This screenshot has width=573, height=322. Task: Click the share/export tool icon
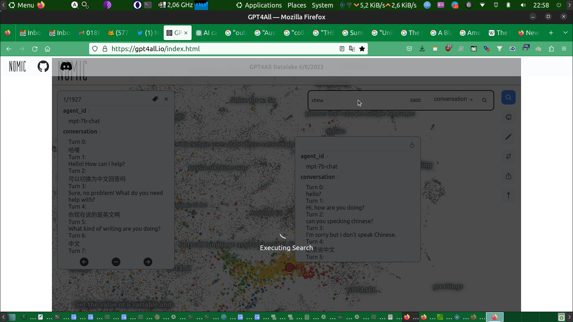(509, 176)
